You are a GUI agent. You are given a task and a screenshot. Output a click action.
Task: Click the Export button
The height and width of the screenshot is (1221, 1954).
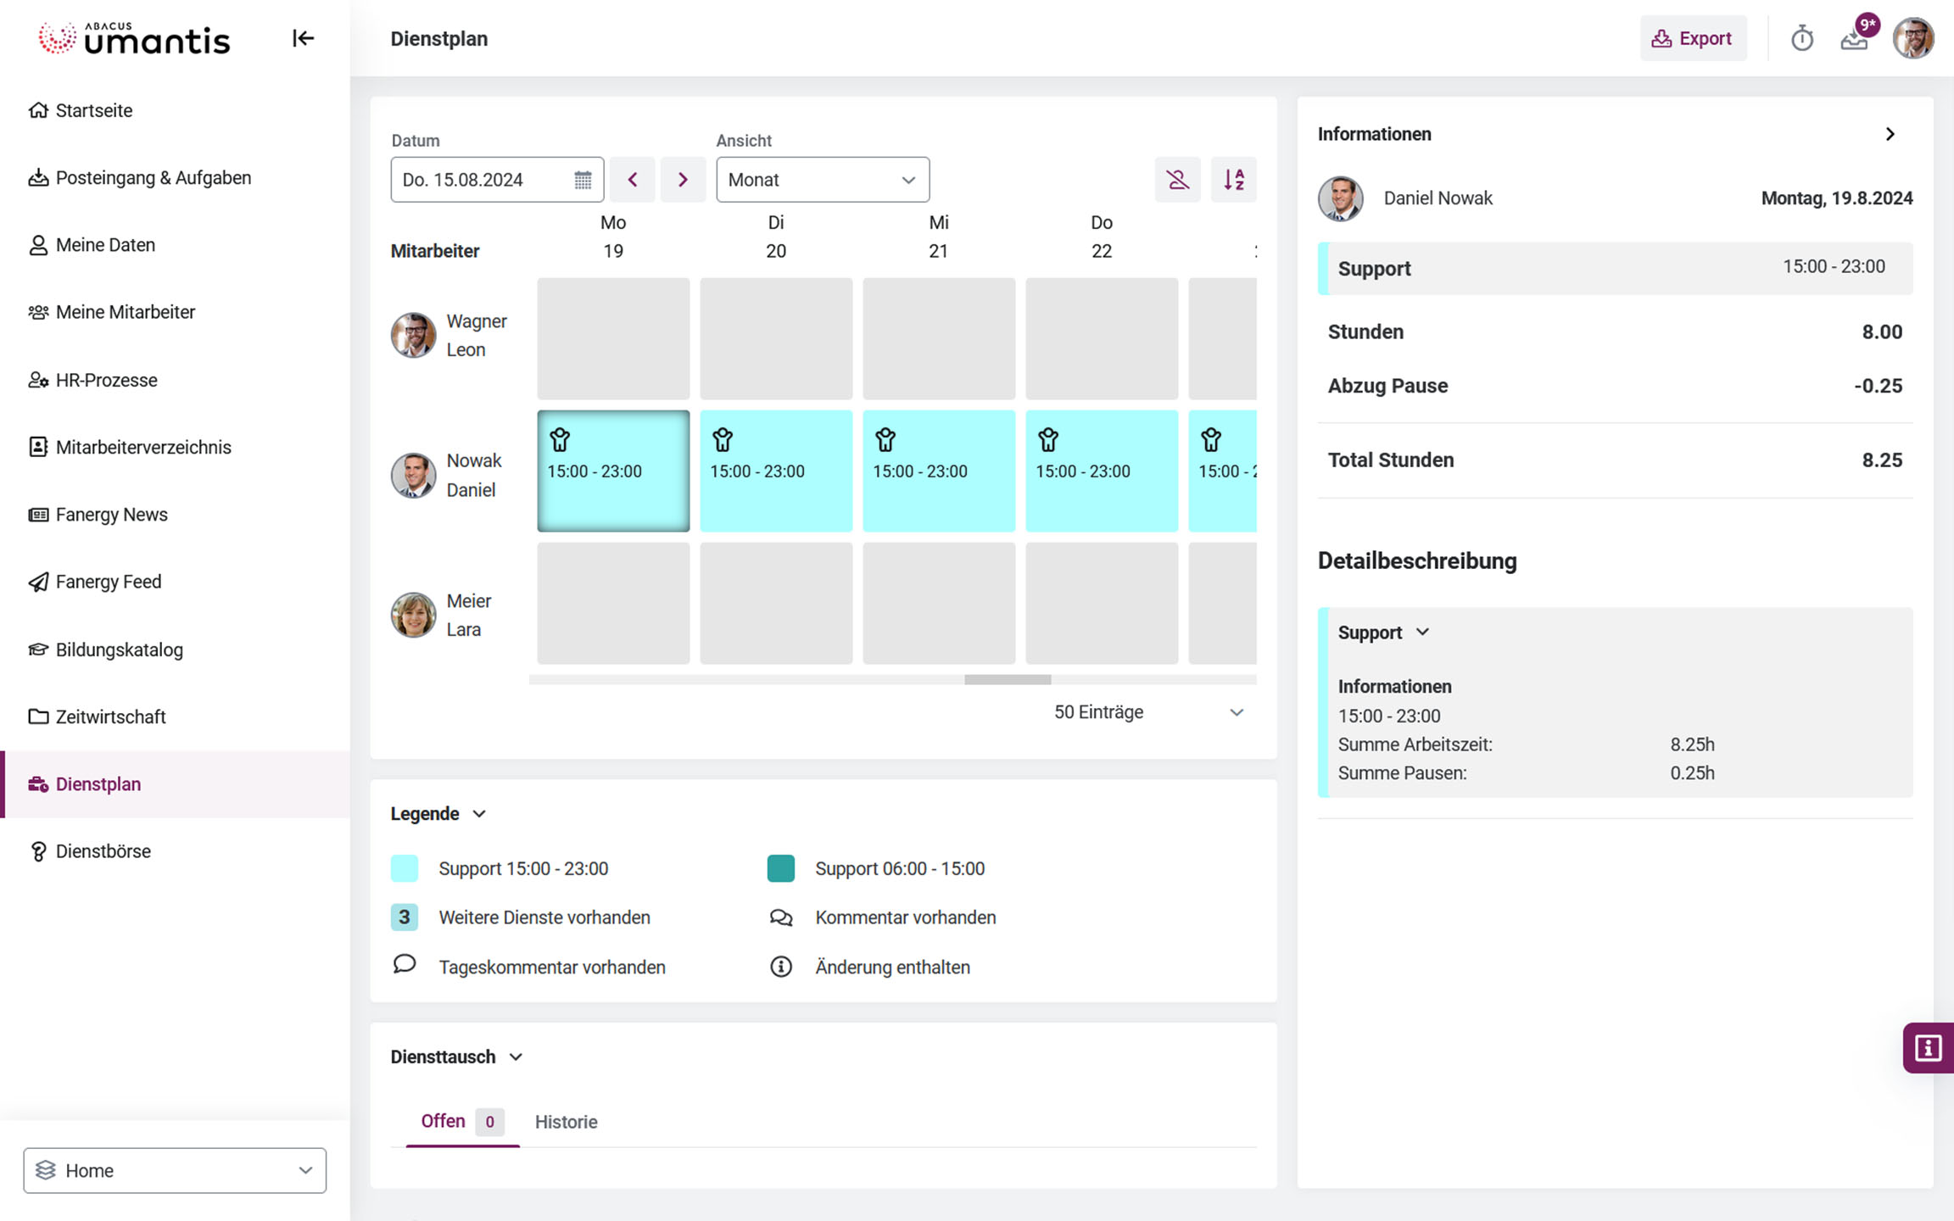point(1692,38)
